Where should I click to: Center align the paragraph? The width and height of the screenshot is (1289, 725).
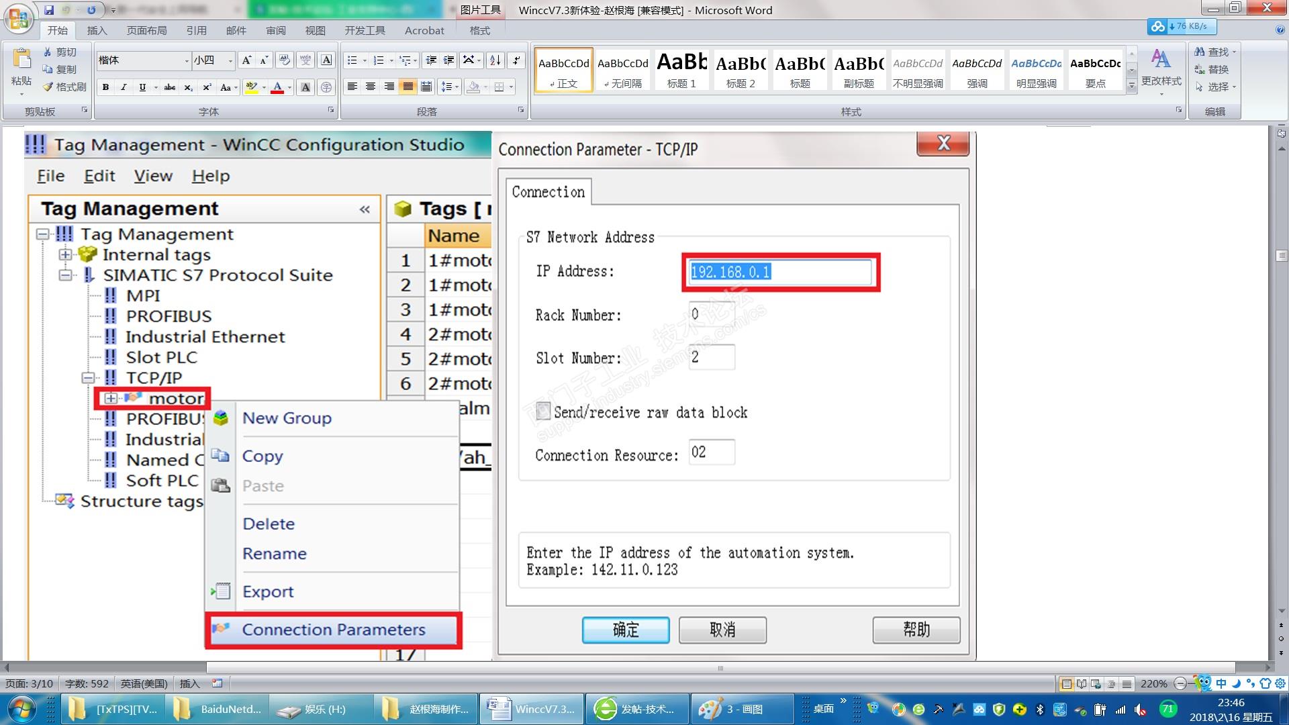tap(371, 87)
